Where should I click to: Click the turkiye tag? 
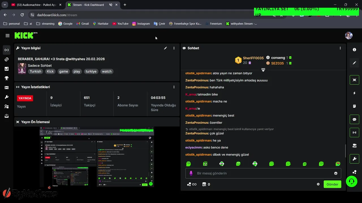(91, 71)
